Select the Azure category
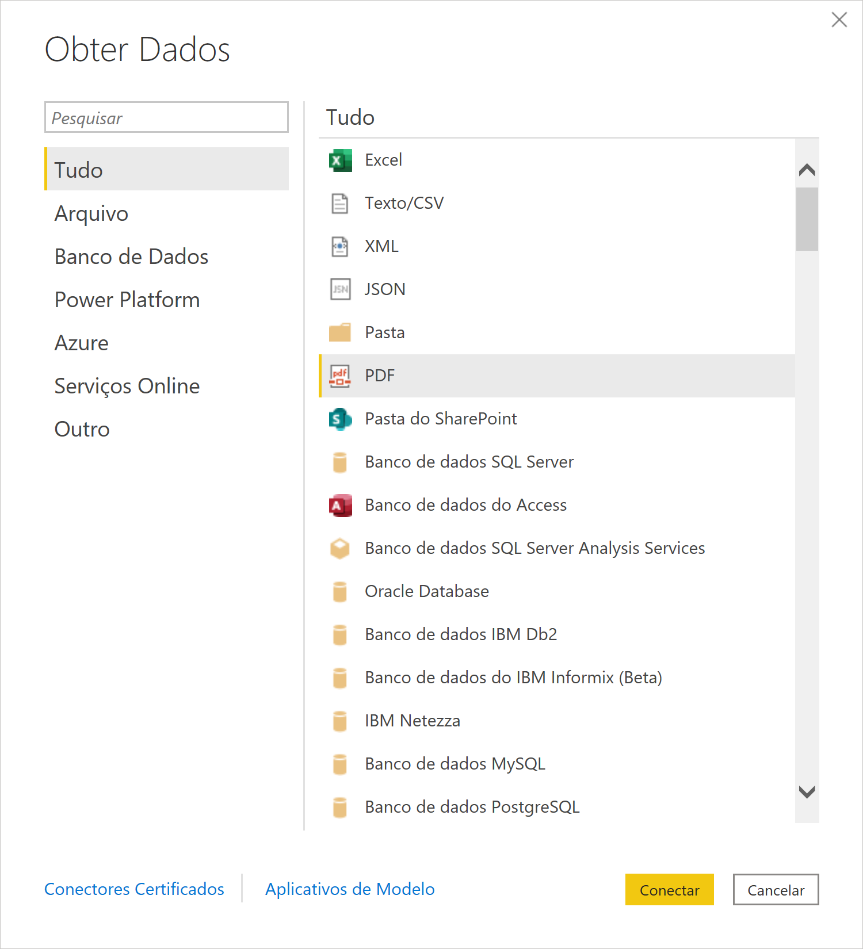 click(166, 343)
